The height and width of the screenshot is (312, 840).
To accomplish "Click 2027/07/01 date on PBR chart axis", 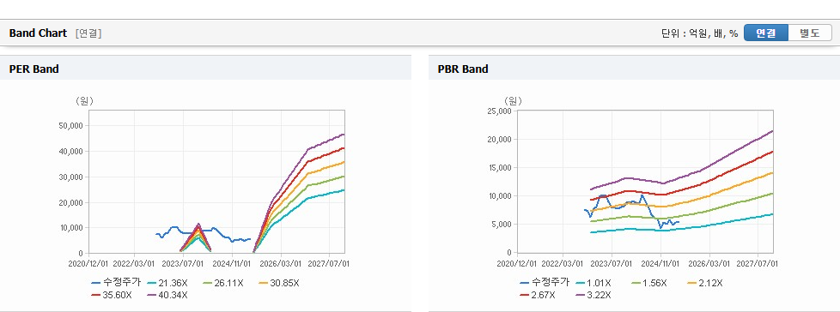I will click(x=758, y=263).
